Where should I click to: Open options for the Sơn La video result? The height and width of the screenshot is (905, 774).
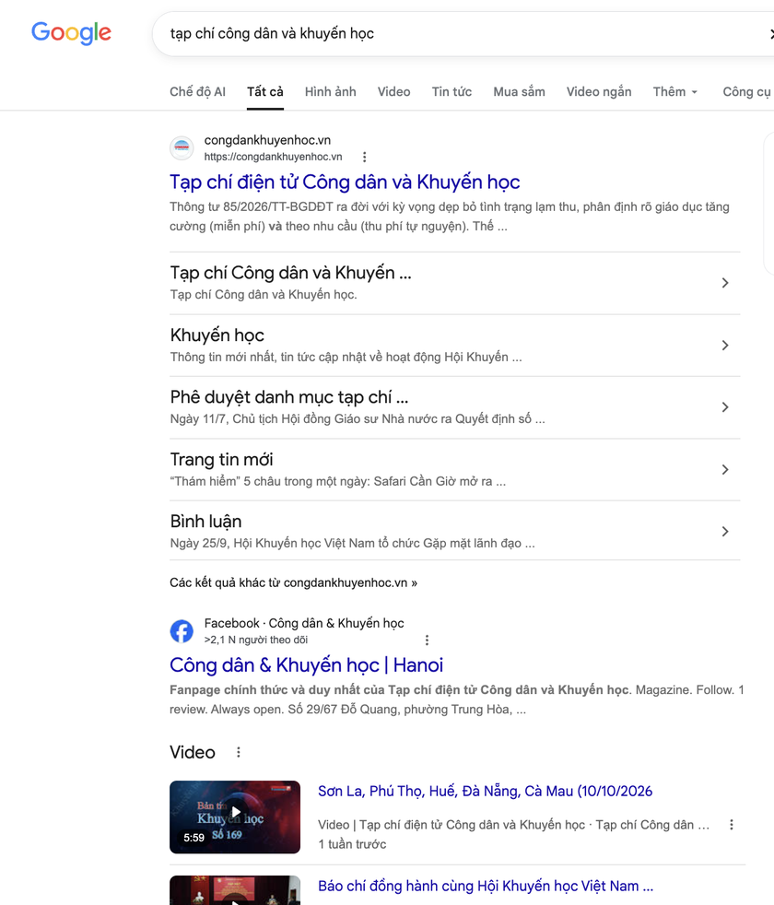(732, 825)
